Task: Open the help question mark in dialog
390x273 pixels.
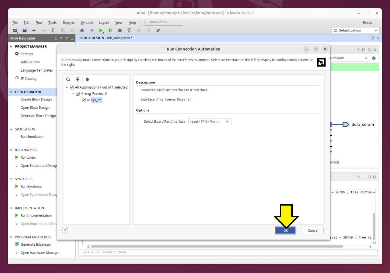Action: (65, 230)
